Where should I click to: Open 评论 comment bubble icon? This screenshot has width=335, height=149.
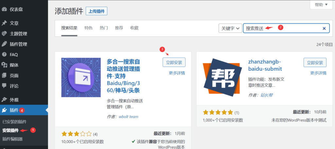[4, 86]
